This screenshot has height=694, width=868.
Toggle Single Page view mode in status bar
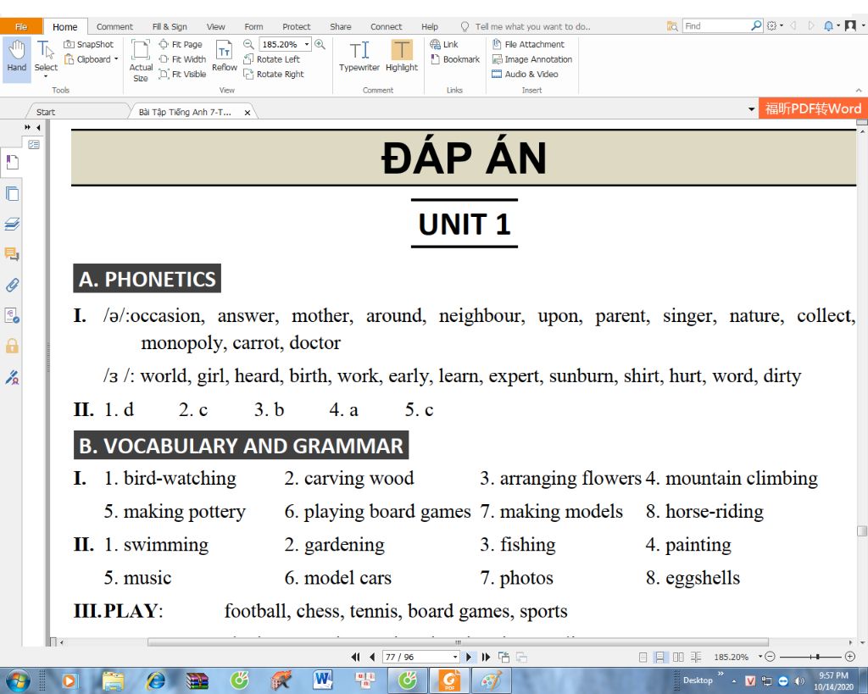pyautogui.click(x=643, y=657)
